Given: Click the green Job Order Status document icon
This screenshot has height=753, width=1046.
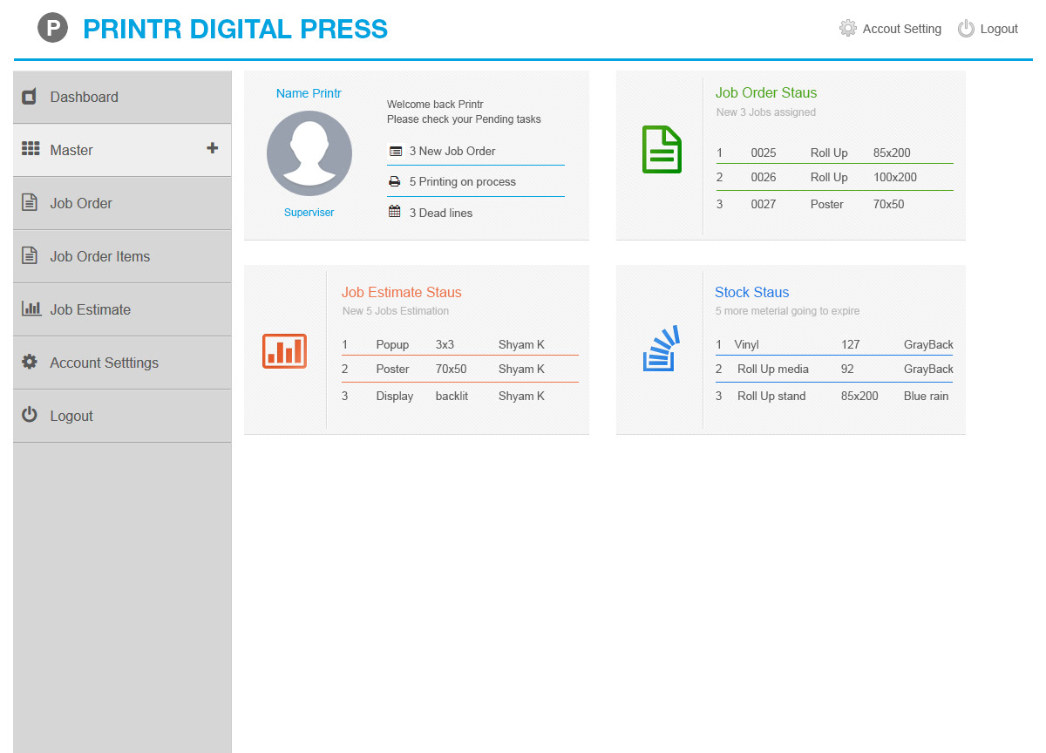Looking at the screenshot, I should pyautogui.click(x=662, y=150).
